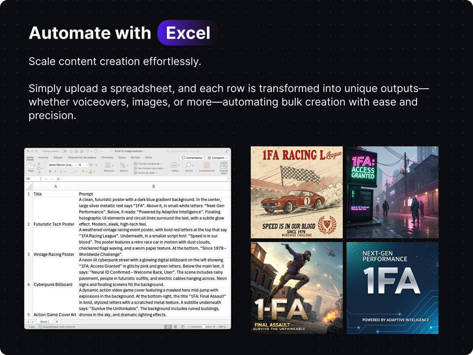Click the Compartir share button
473x355 pixels.
point(217,158)
